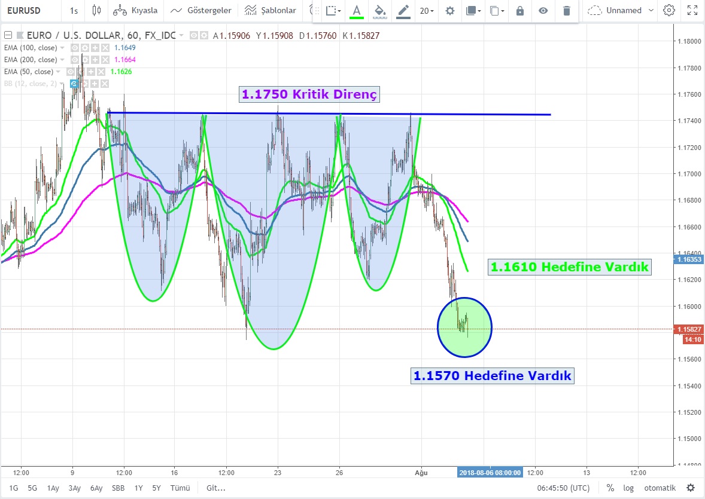Viewport: 705px width, 499px height.
Task: Set the time range to 1Ay
Action: 53,488
